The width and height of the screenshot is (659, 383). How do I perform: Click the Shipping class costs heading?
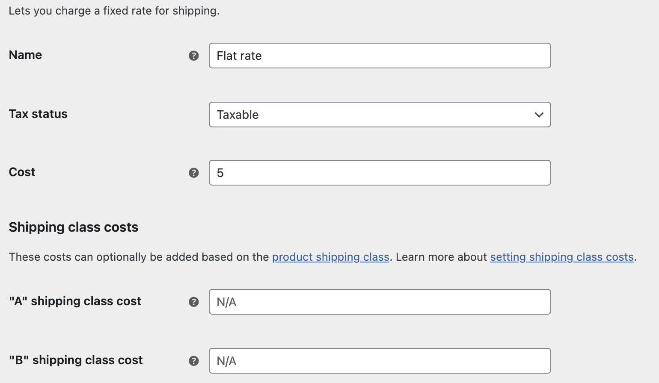[74, 227]
